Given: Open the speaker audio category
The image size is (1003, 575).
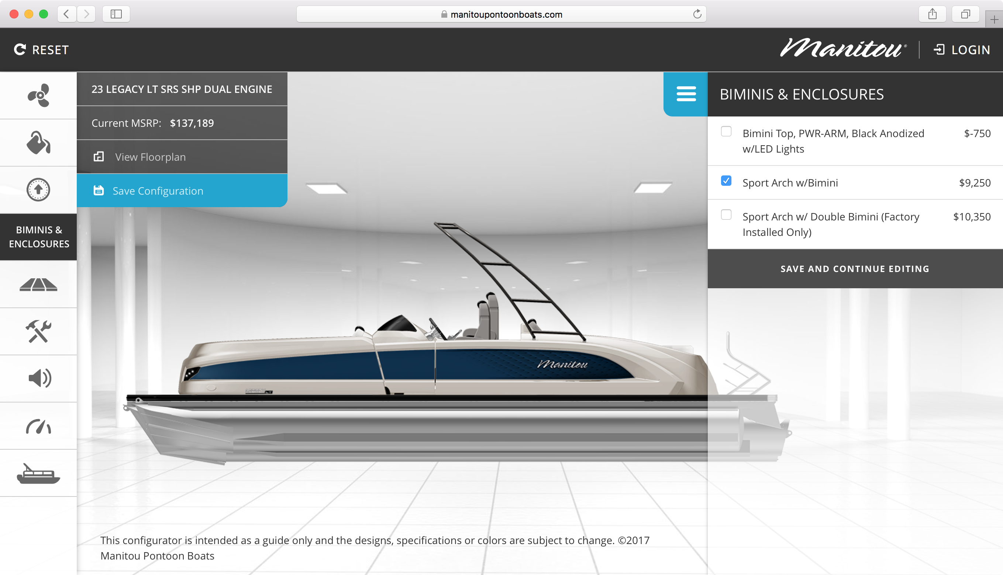Looking at the screenshot, I should pos(38,378).
